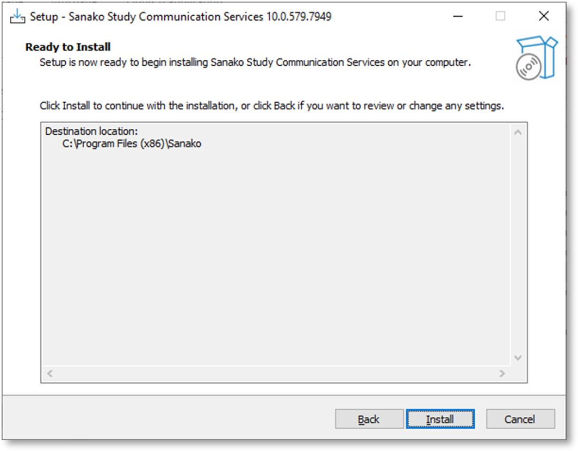Click the down arrow of vertical scrollbar
This screenshot has height=451, width=578.
pyautogui.click(x=518, y=358)
